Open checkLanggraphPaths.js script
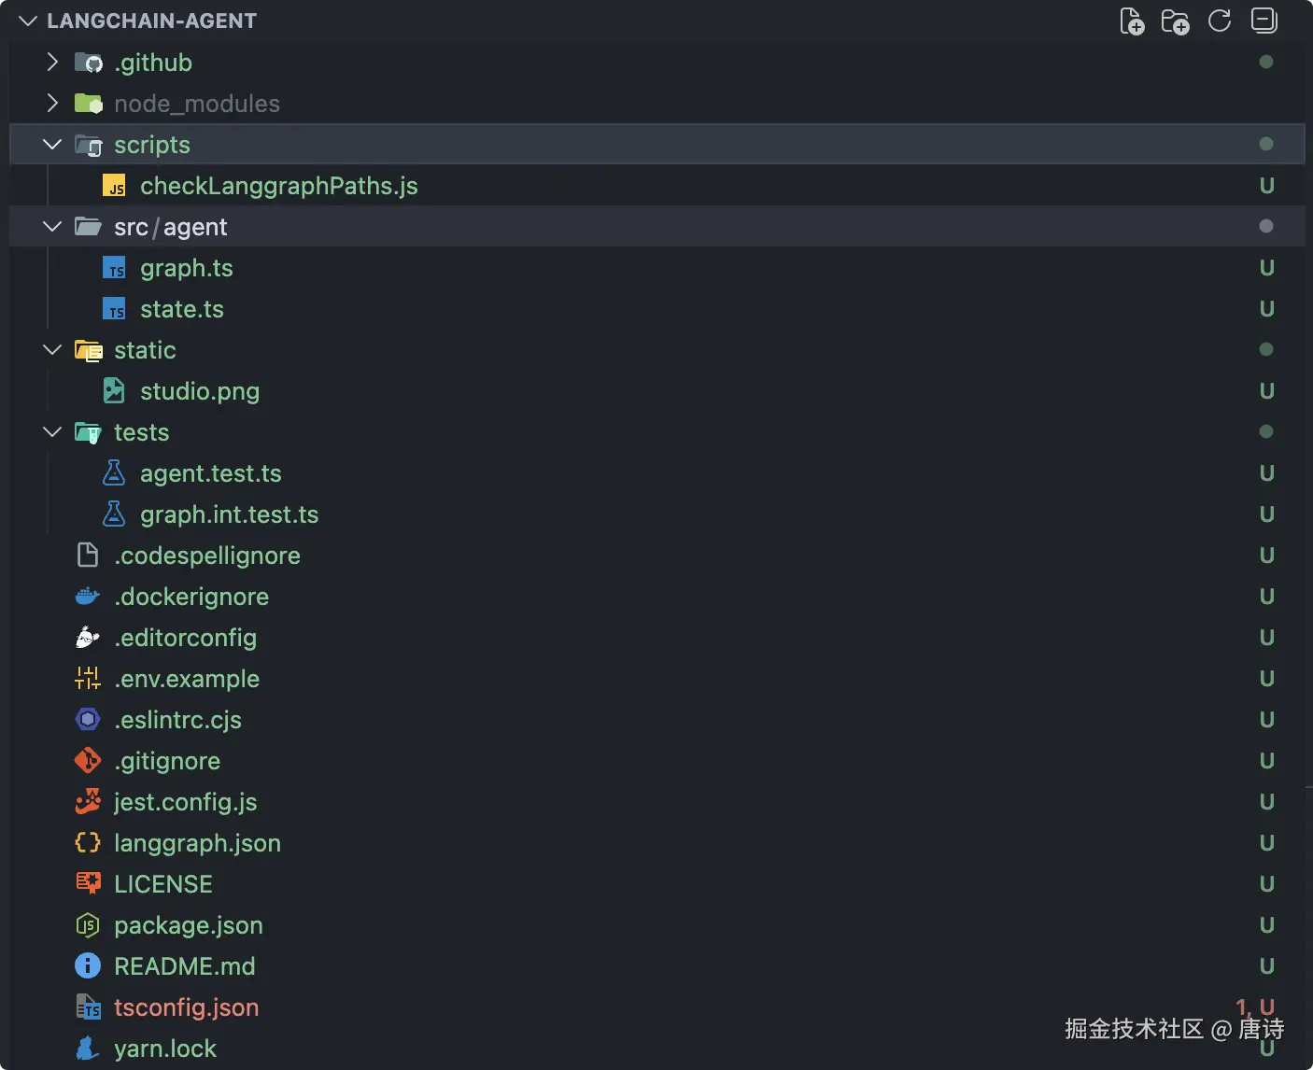 coord(278,186)
